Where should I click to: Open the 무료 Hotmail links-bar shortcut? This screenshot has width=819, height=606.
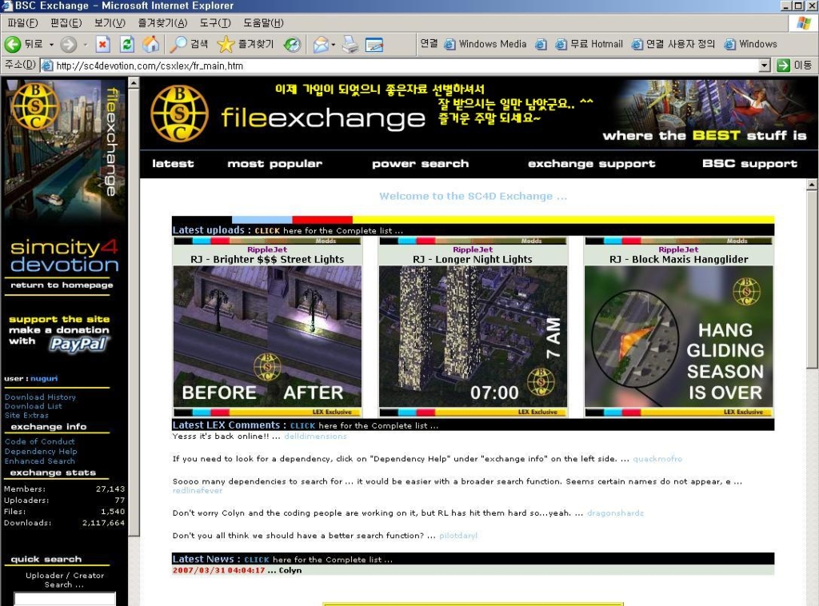589,44
